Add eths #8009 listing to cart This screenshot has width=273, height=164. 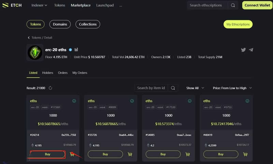[x=130, y=154]
